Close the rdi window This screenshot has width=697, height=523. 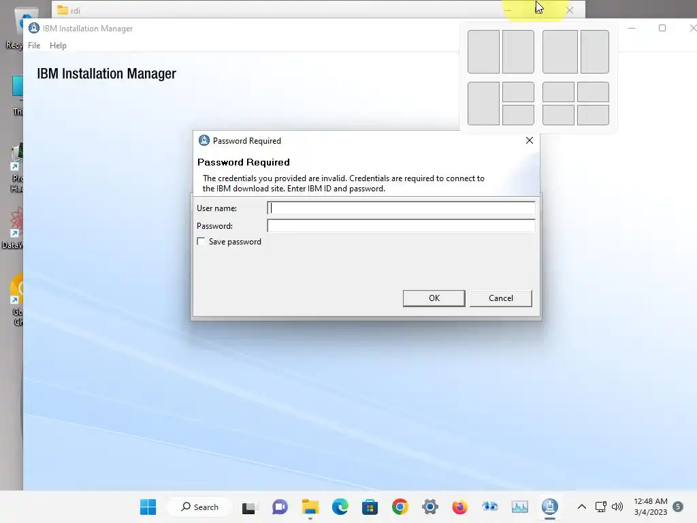coord(570,10)
